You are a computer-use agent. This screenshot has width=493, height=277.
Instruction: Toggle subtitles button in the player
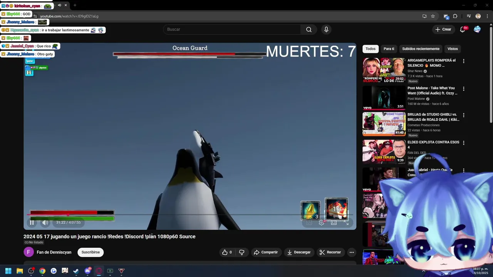(x=309, y=222)
